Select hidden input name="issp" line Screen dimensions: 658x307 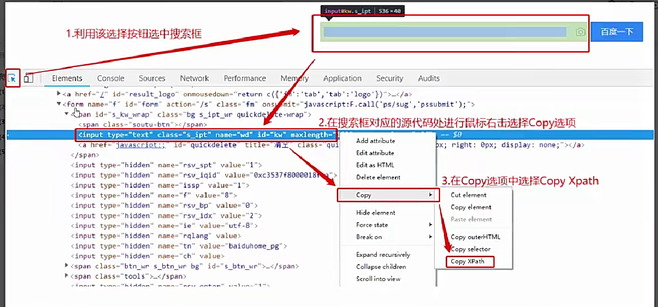tap(160, 185)
